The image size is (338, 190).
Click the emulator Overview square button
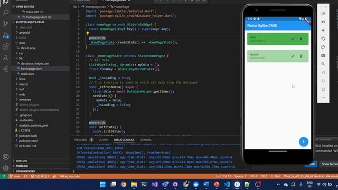(x=323, y=89)
